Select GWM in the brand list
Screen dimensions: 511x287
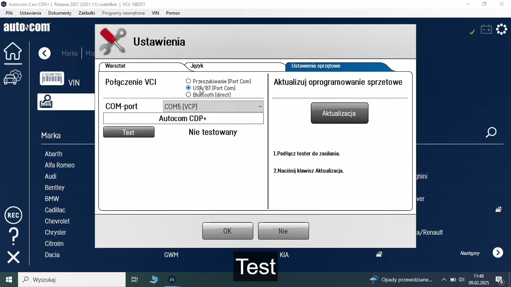(x=171, y=255)
